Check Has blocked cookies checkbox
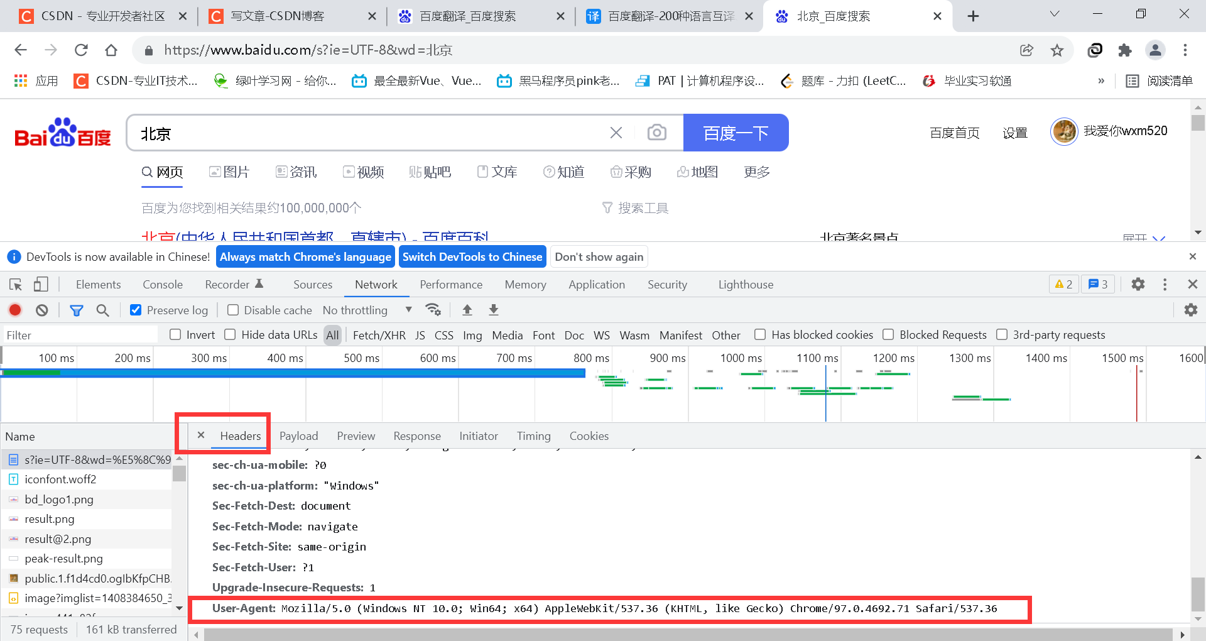 tap(760, 334)
